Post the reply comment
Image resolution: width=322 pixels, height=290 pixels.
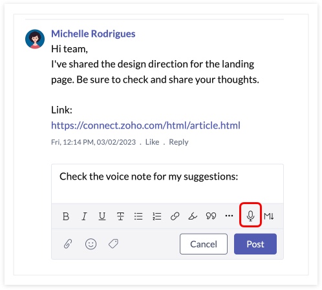click(x=255, y=244)
